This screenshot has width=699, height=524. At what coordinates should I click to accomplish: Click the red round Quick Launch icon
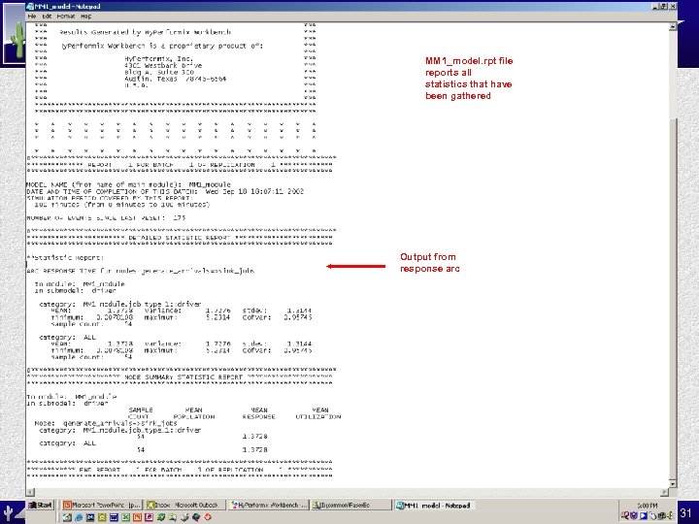tap(208, 517)
